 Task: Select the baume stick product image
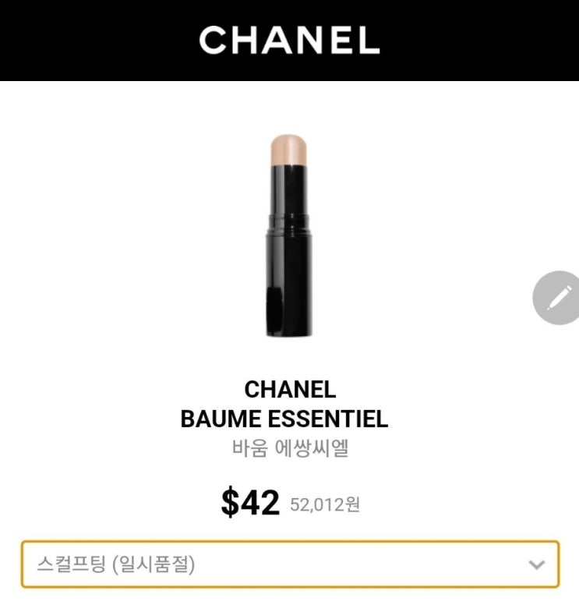tap(289, 235)
